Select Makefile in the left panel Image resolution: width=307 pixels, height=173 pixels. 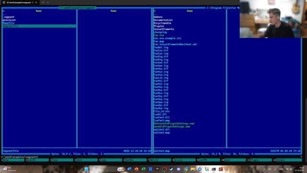point(9,23)
